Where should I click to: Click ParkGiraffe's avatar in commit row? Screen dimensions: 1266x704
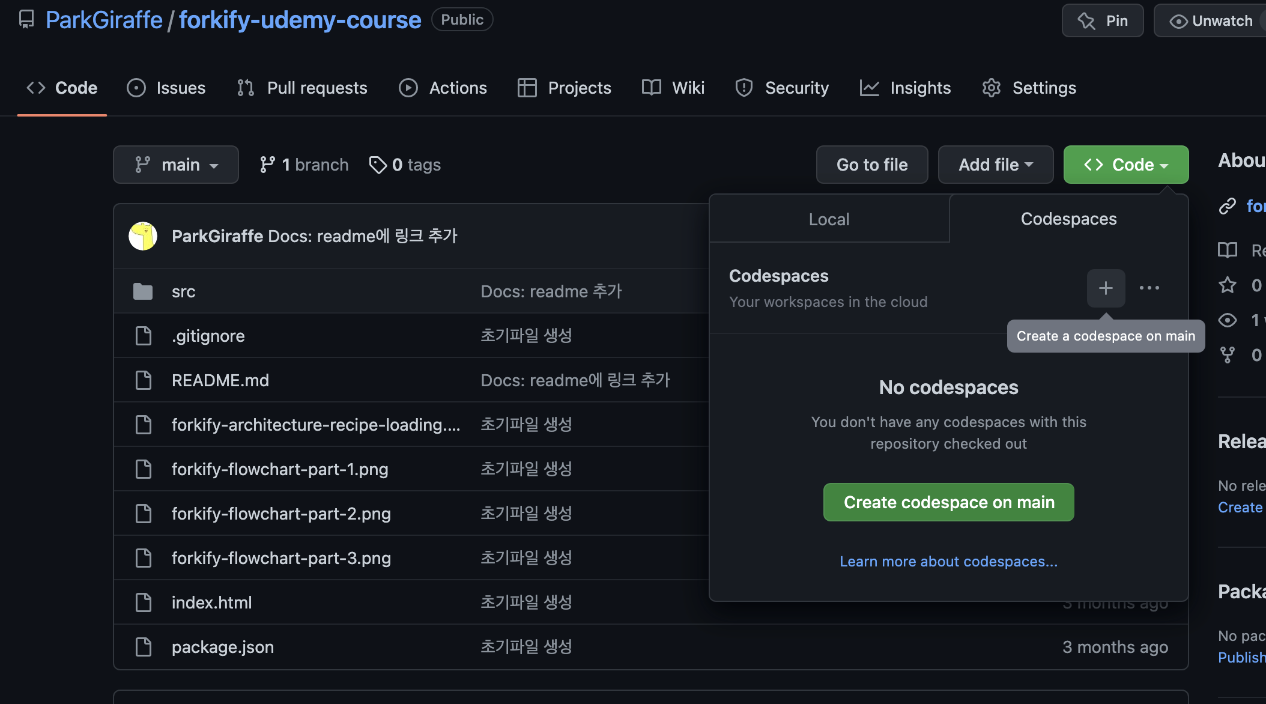pos(143,236)
